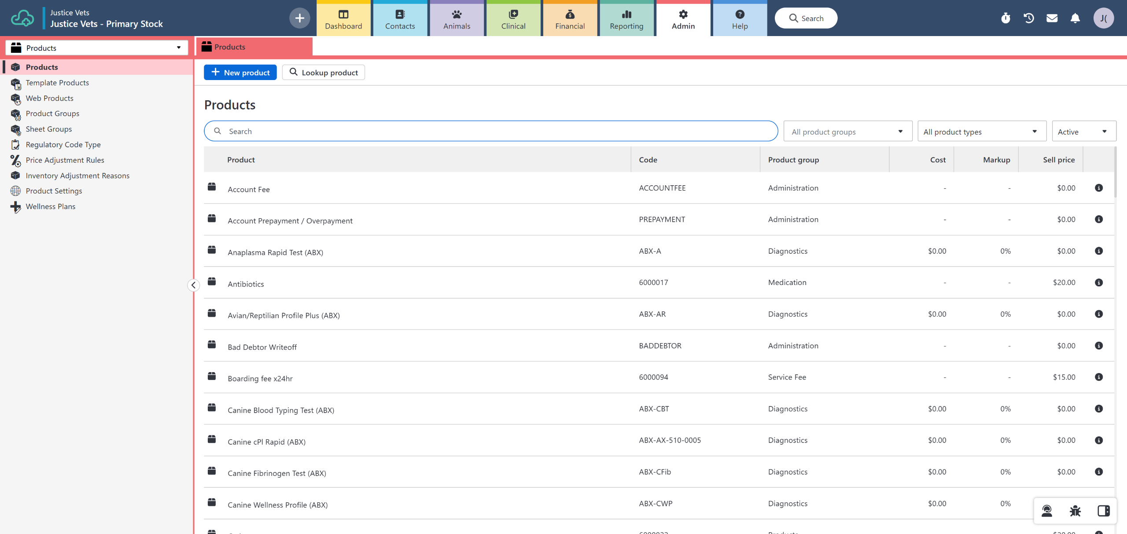Click the bug report icon
The width and height of the screenshot is (1127, 534).
(x=1075, y=511)
